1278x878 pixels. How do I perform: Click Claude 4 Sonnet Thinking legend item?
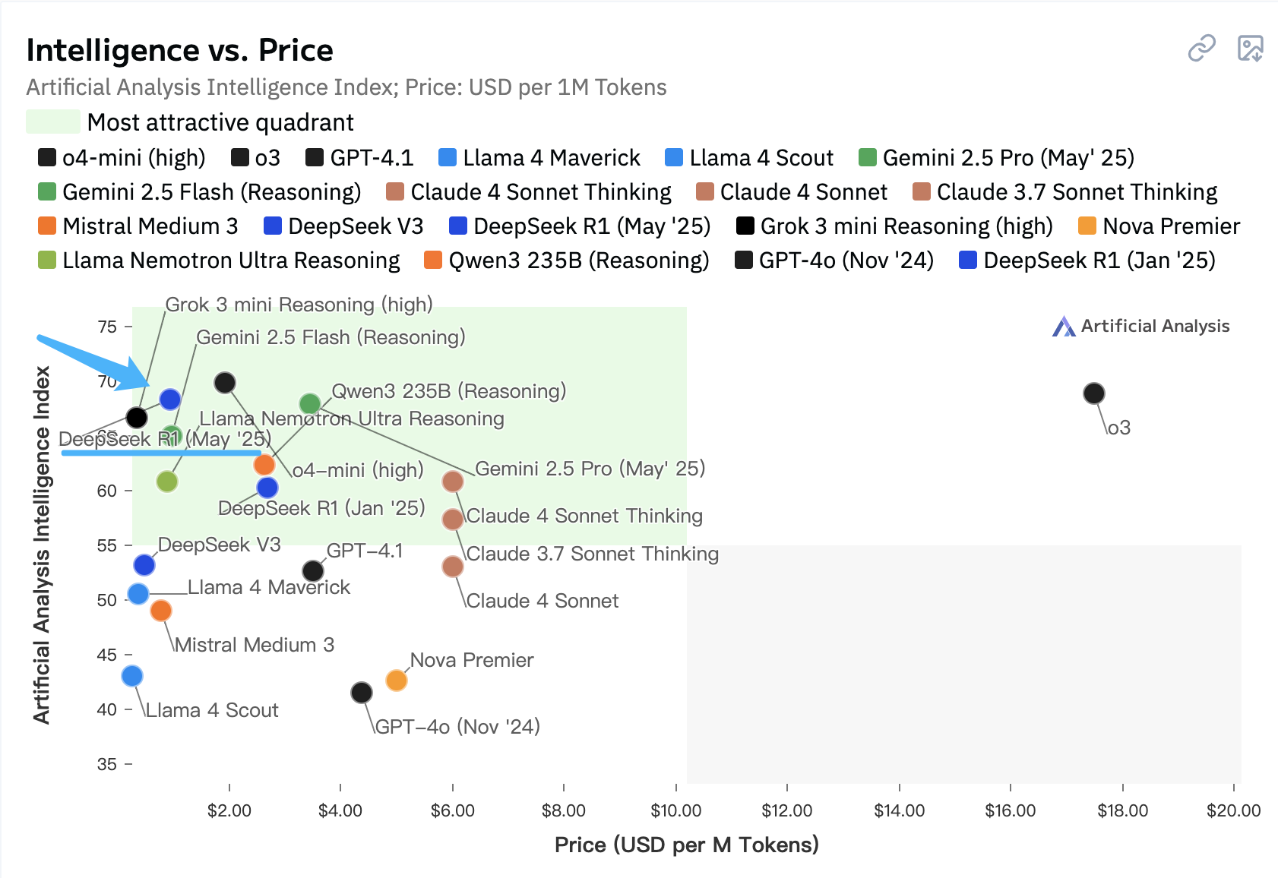pos(530,192)
